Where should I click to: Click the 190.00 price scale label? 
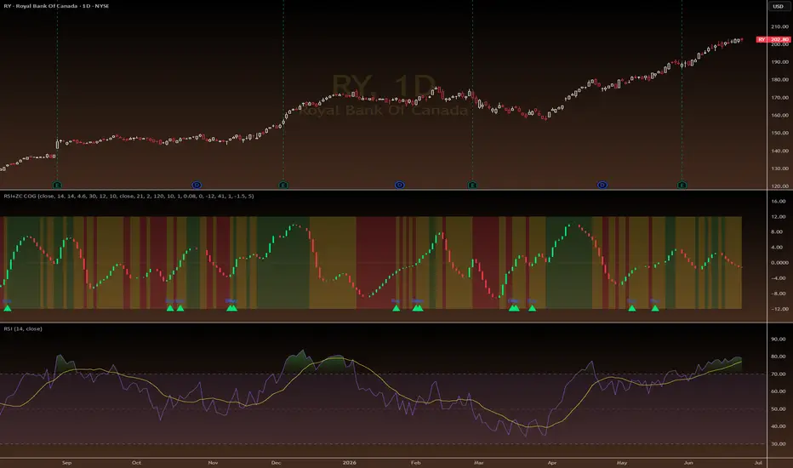point(779,62)
